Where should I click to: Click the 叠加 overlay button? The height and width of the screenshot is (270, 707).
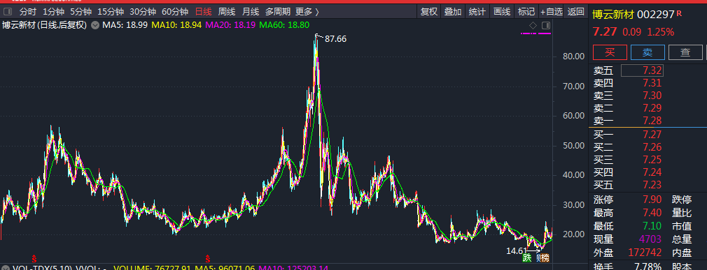click(x=453, y=12)
